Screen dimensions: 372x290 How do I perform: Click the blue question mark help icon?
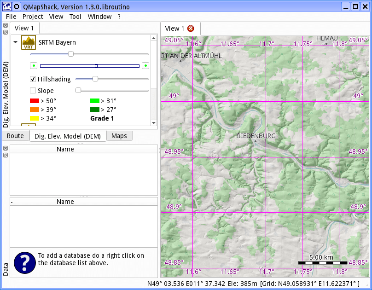25,262
